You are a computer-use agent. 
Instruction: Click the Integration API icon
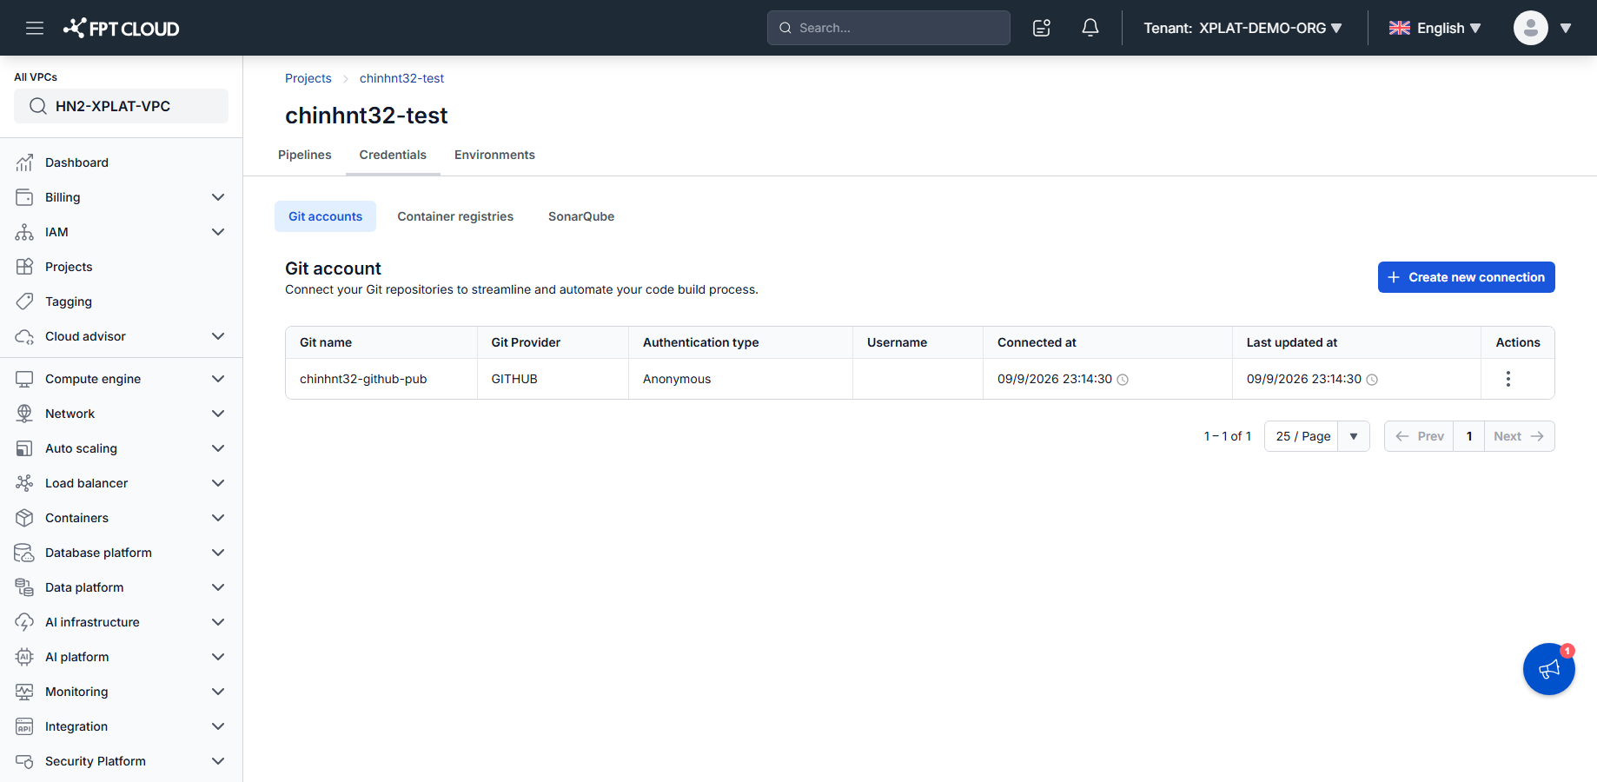coord(24,726)
